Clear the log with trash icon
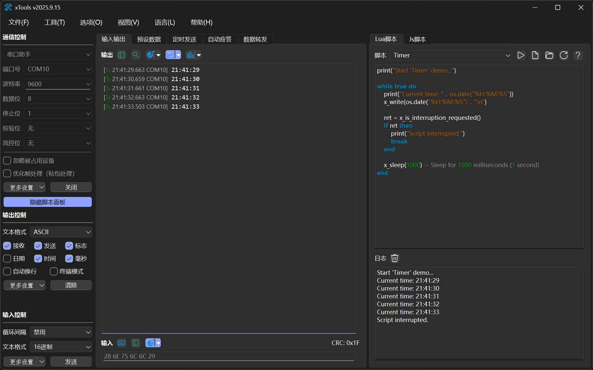 (395, 258)
